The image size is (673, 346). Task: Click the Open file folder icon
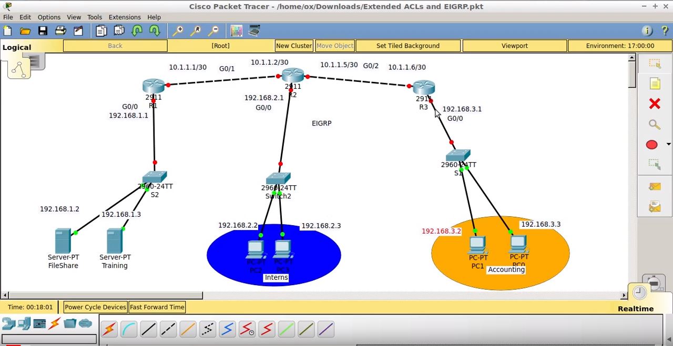pos(25,30)
